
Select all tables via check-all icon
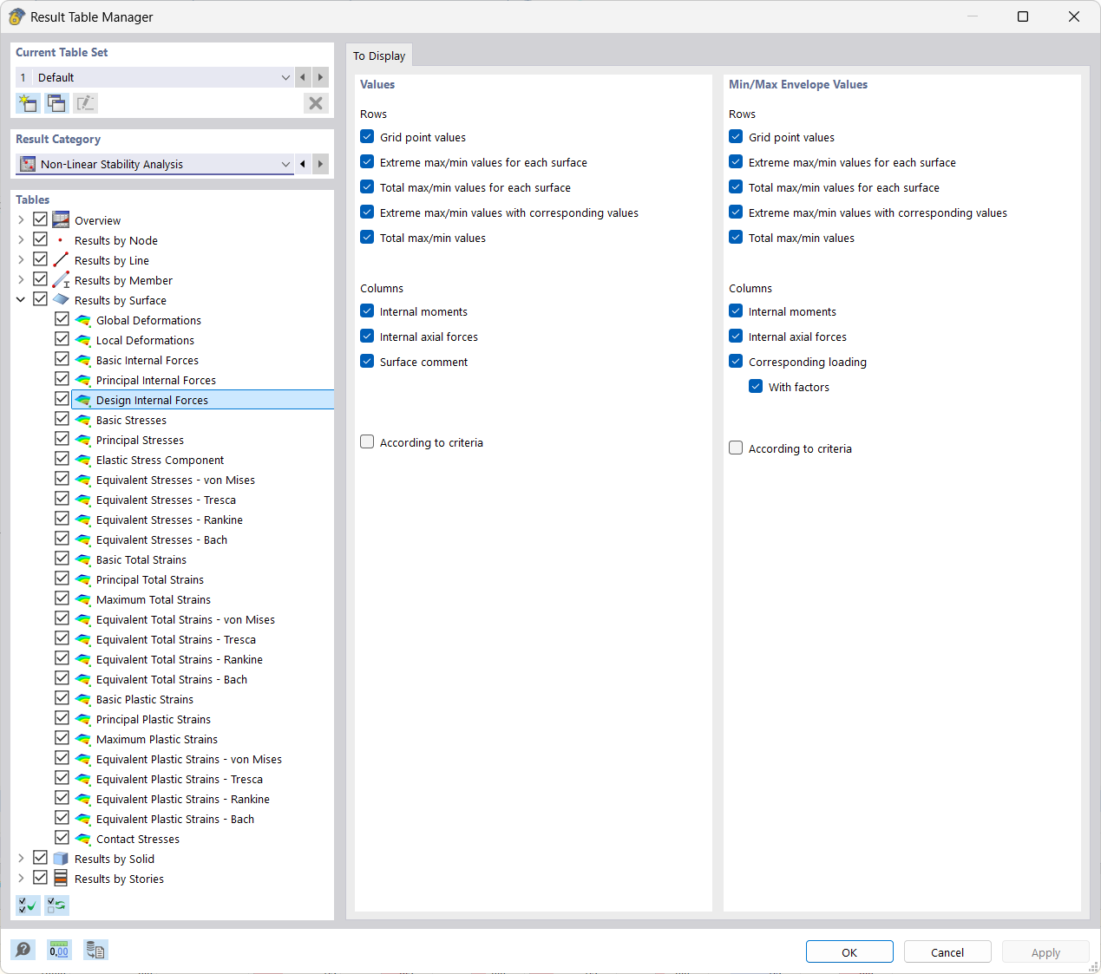point(27,905)
